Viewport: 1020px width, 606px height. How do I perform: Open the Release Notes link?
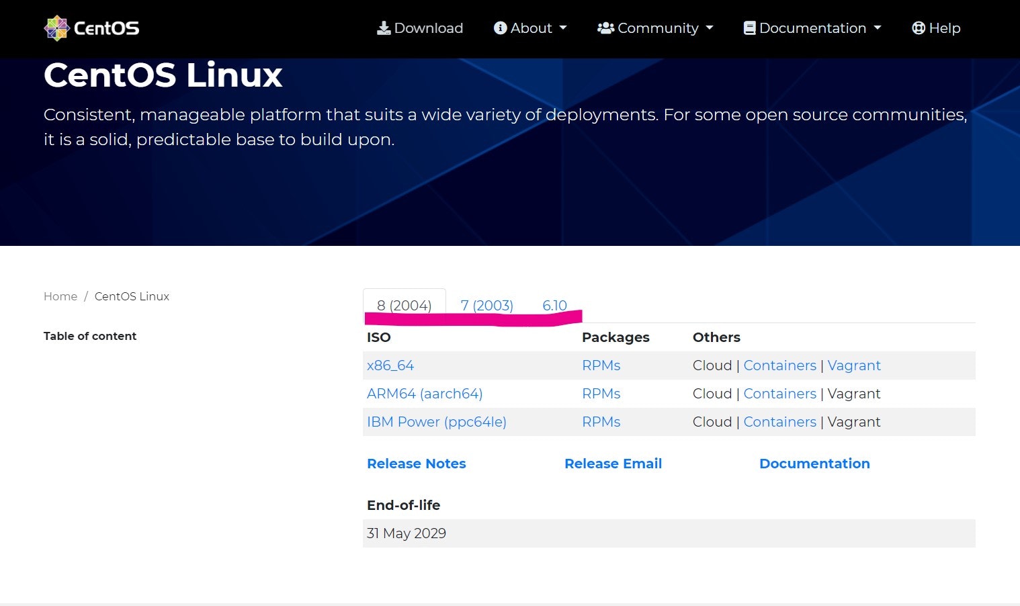(x=417, y=464)
